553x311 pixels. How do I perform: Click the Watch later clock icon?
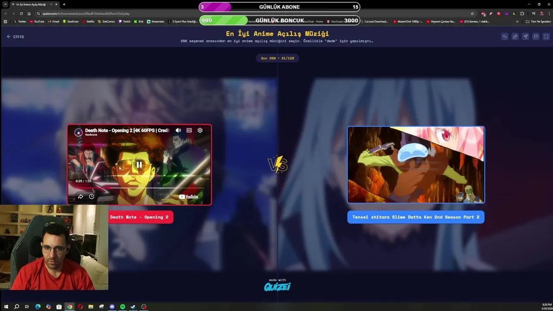(92, 197)
